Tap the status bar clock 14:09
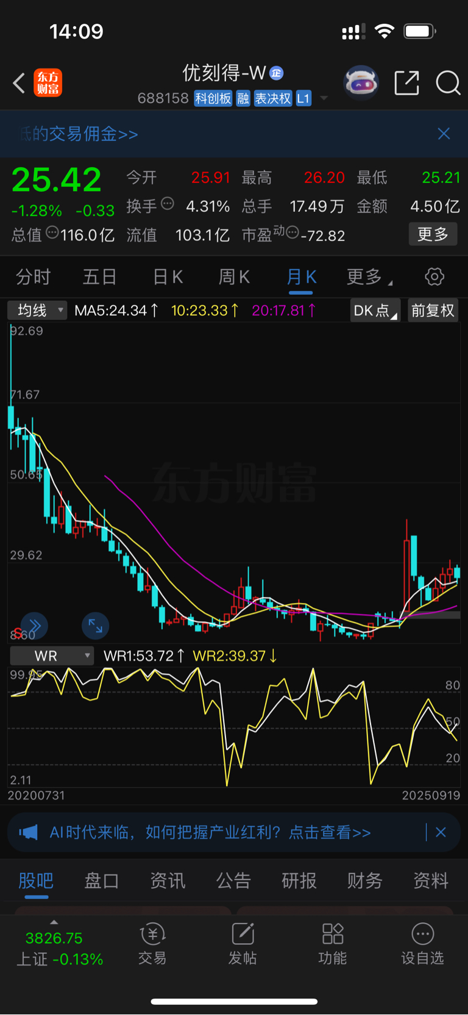 [x=76, y=31]
